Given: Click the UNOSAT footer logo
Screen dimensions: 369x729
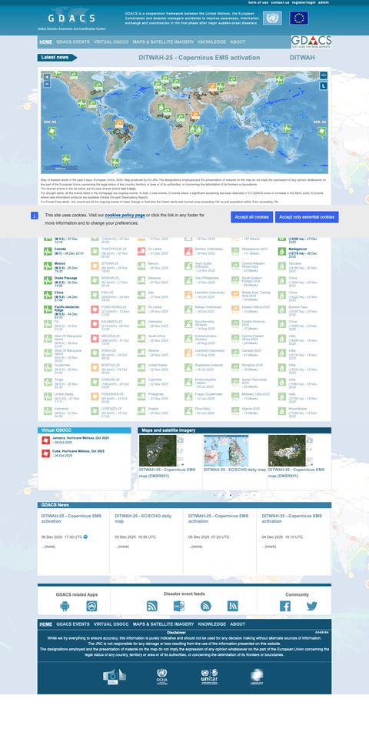Looking at the screenshot, I should click(257, 677).
